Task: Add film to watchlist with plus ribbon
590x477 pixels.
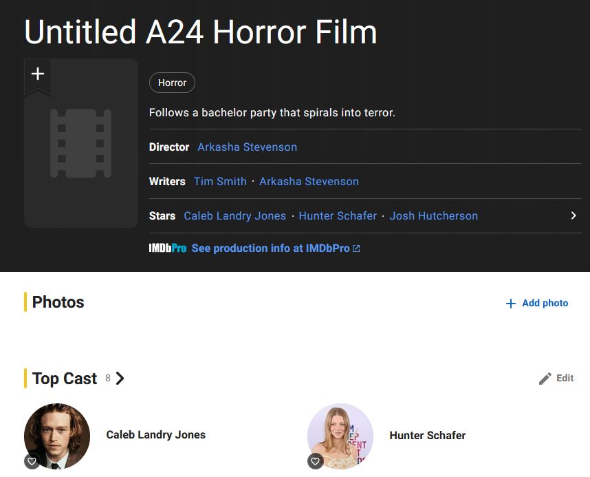Action: (38, 75)
